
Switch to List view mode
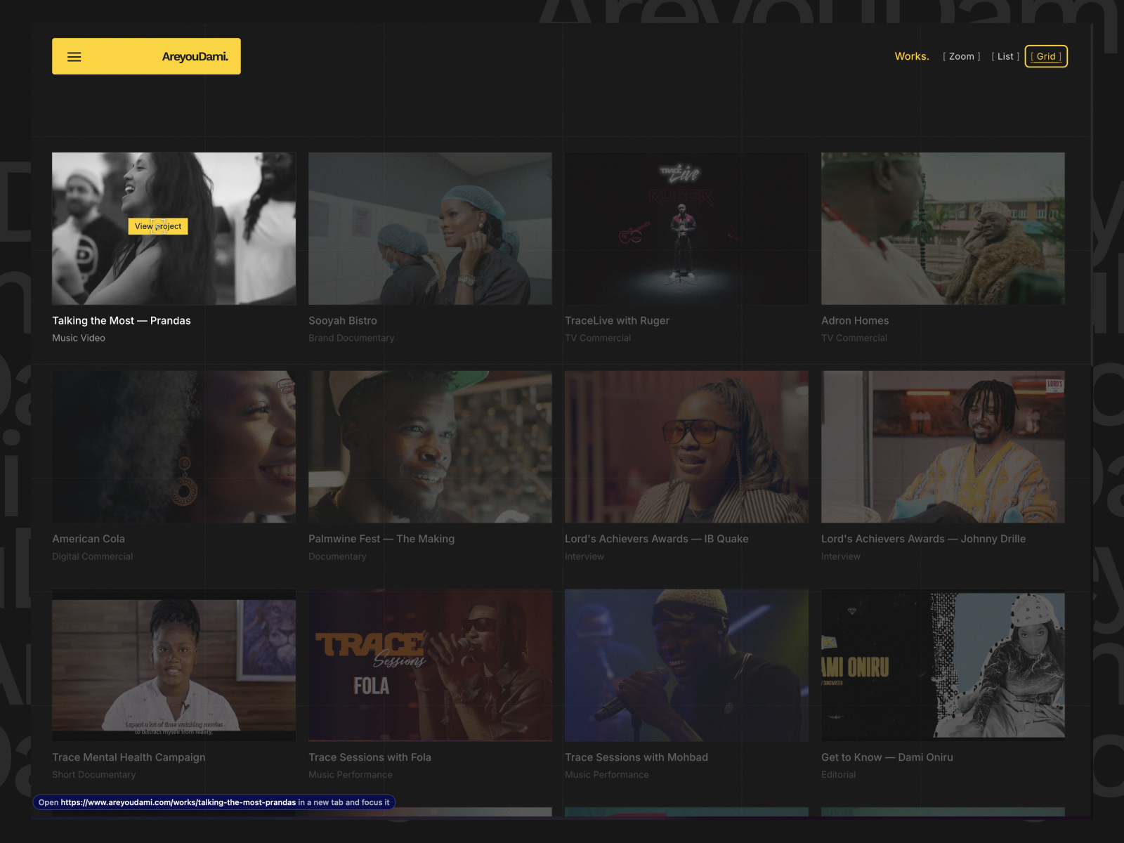[x=1005, y=56]
